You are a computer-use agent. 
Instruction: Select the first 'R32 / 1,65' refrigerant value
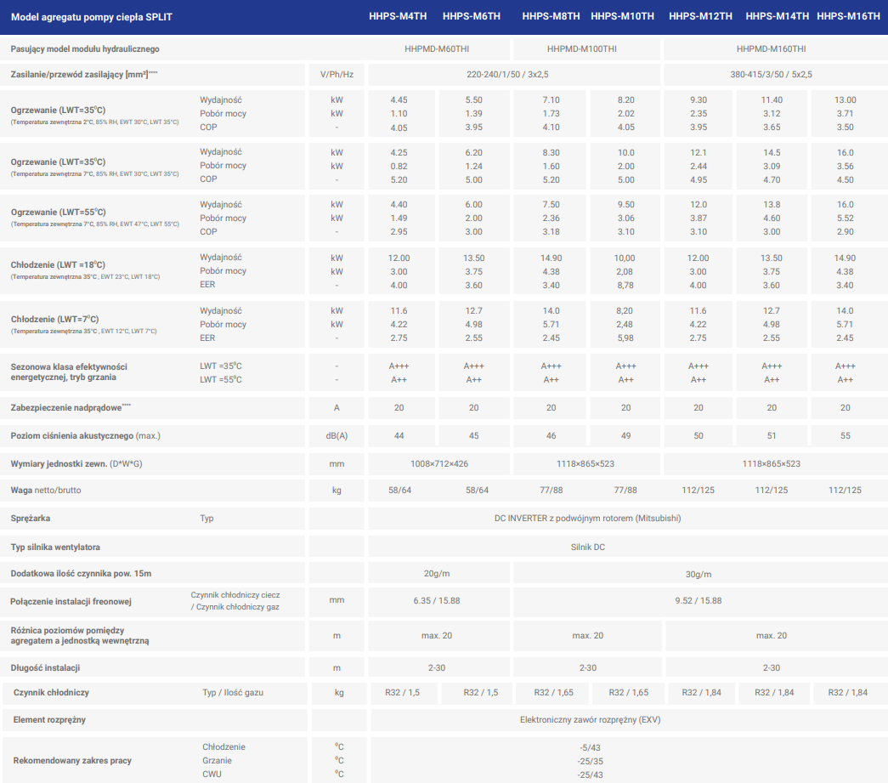point(553,692)
